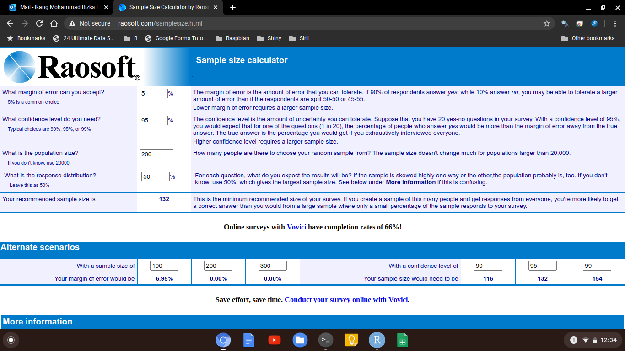Launch Google Keep from the shelf
Viewport: 625px width, 351px height.
pos(351,340)
